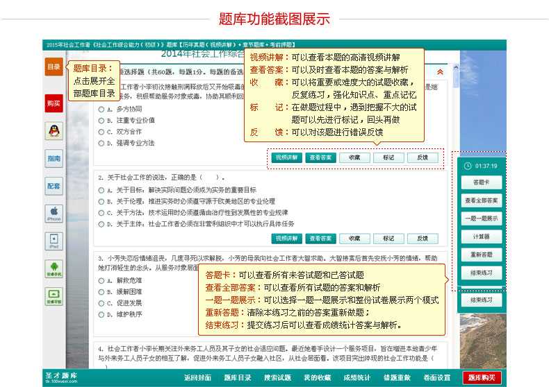Open the 目录 catalog sidebar button
Image resolution: width=549 pixels, height=387 pixels.
tap(54, 67)
